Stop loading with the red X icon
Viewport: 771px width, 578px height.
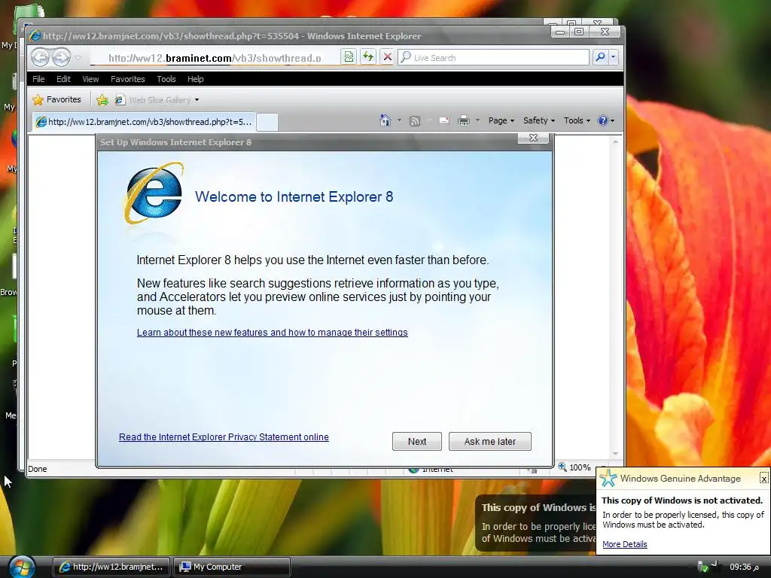[x=388, y=57]
